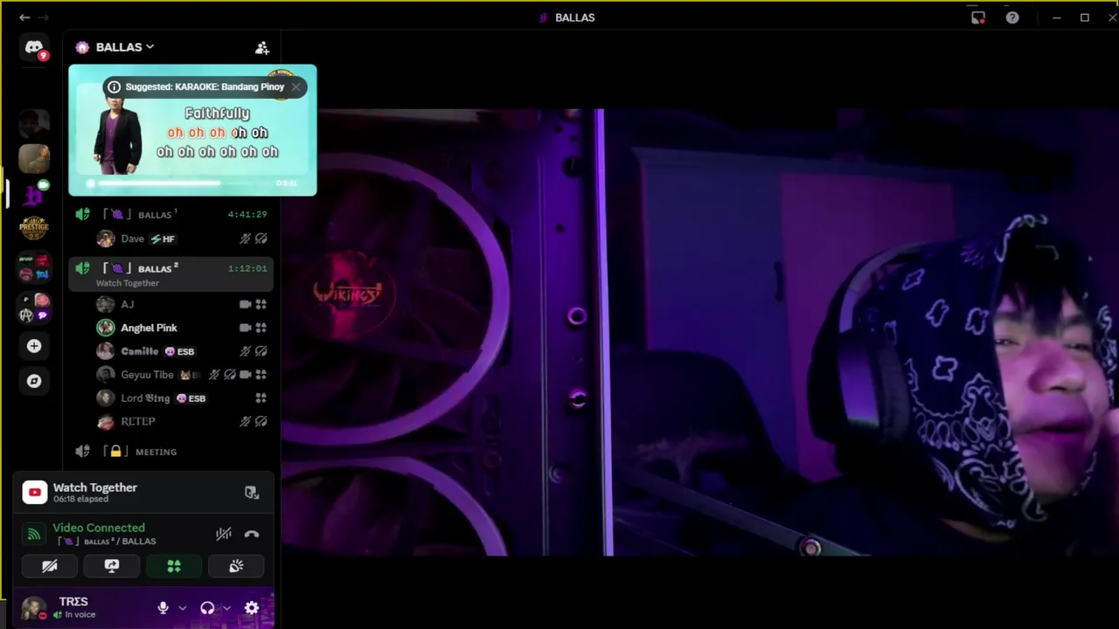
Task: Click AJ's video camera icon
Action: pyautogui.click(x=245, y=304)
